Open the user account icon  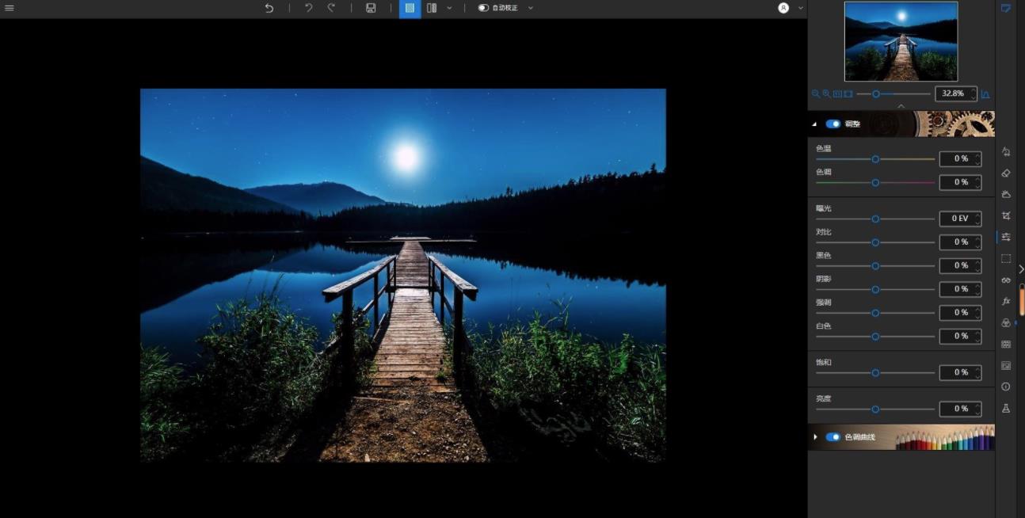[783, 8]
